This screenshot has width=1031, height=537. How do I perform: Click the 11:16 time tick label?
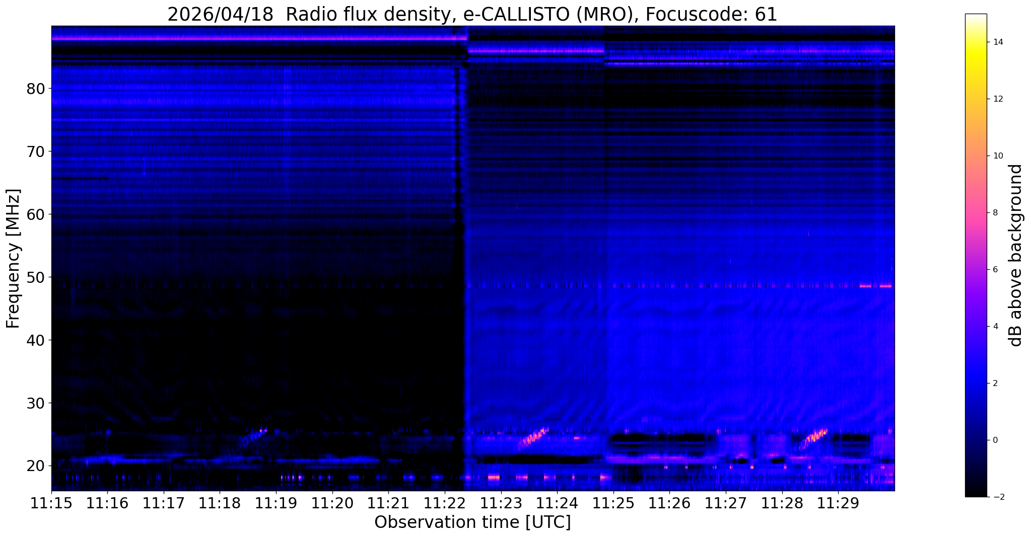coord(107,504)
